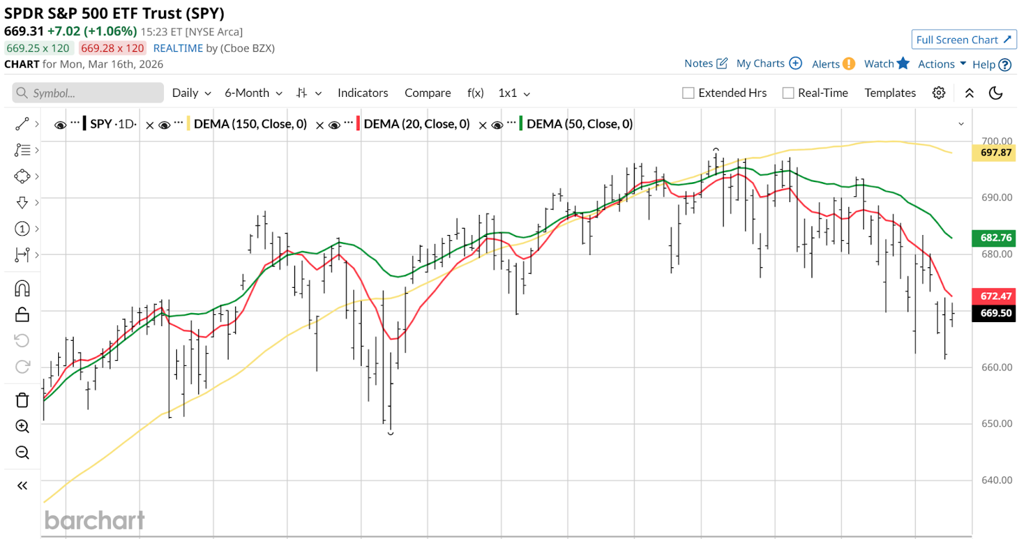The width and height of the screenshot is (1033, 539).
Task: Open the Indicators menu
Action: 363,93
